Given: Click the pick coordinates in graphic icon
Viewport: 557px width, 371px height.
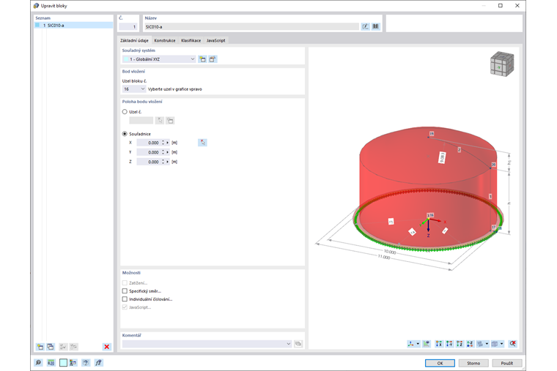Looking at the screenshot, I should 202,143.
